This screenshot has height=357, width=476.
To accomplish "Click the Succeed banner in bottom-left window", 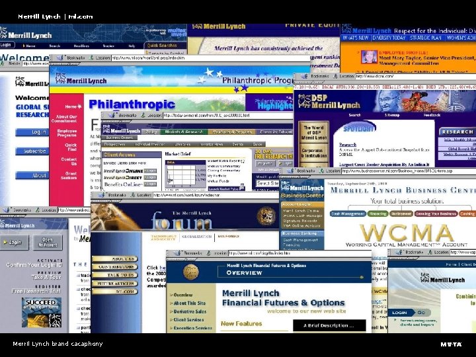I will (x=42, y=312).
